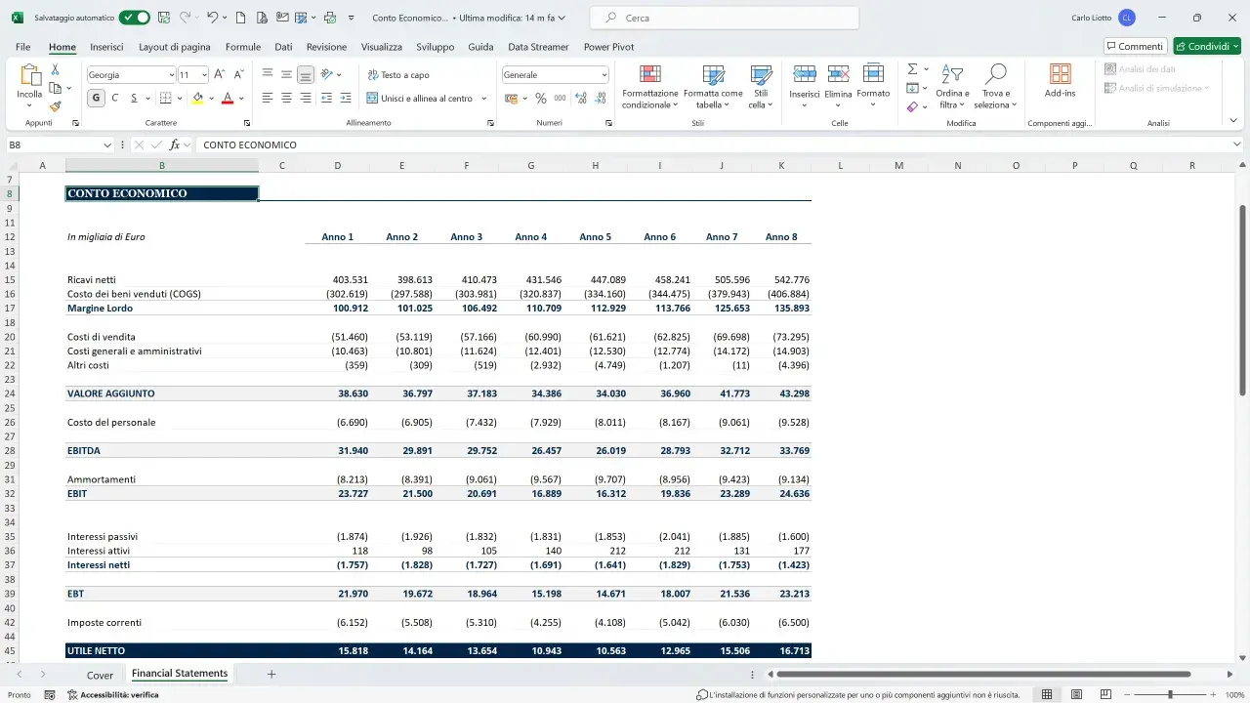Open Formattazione condizionale menu

tap(649, 86)
